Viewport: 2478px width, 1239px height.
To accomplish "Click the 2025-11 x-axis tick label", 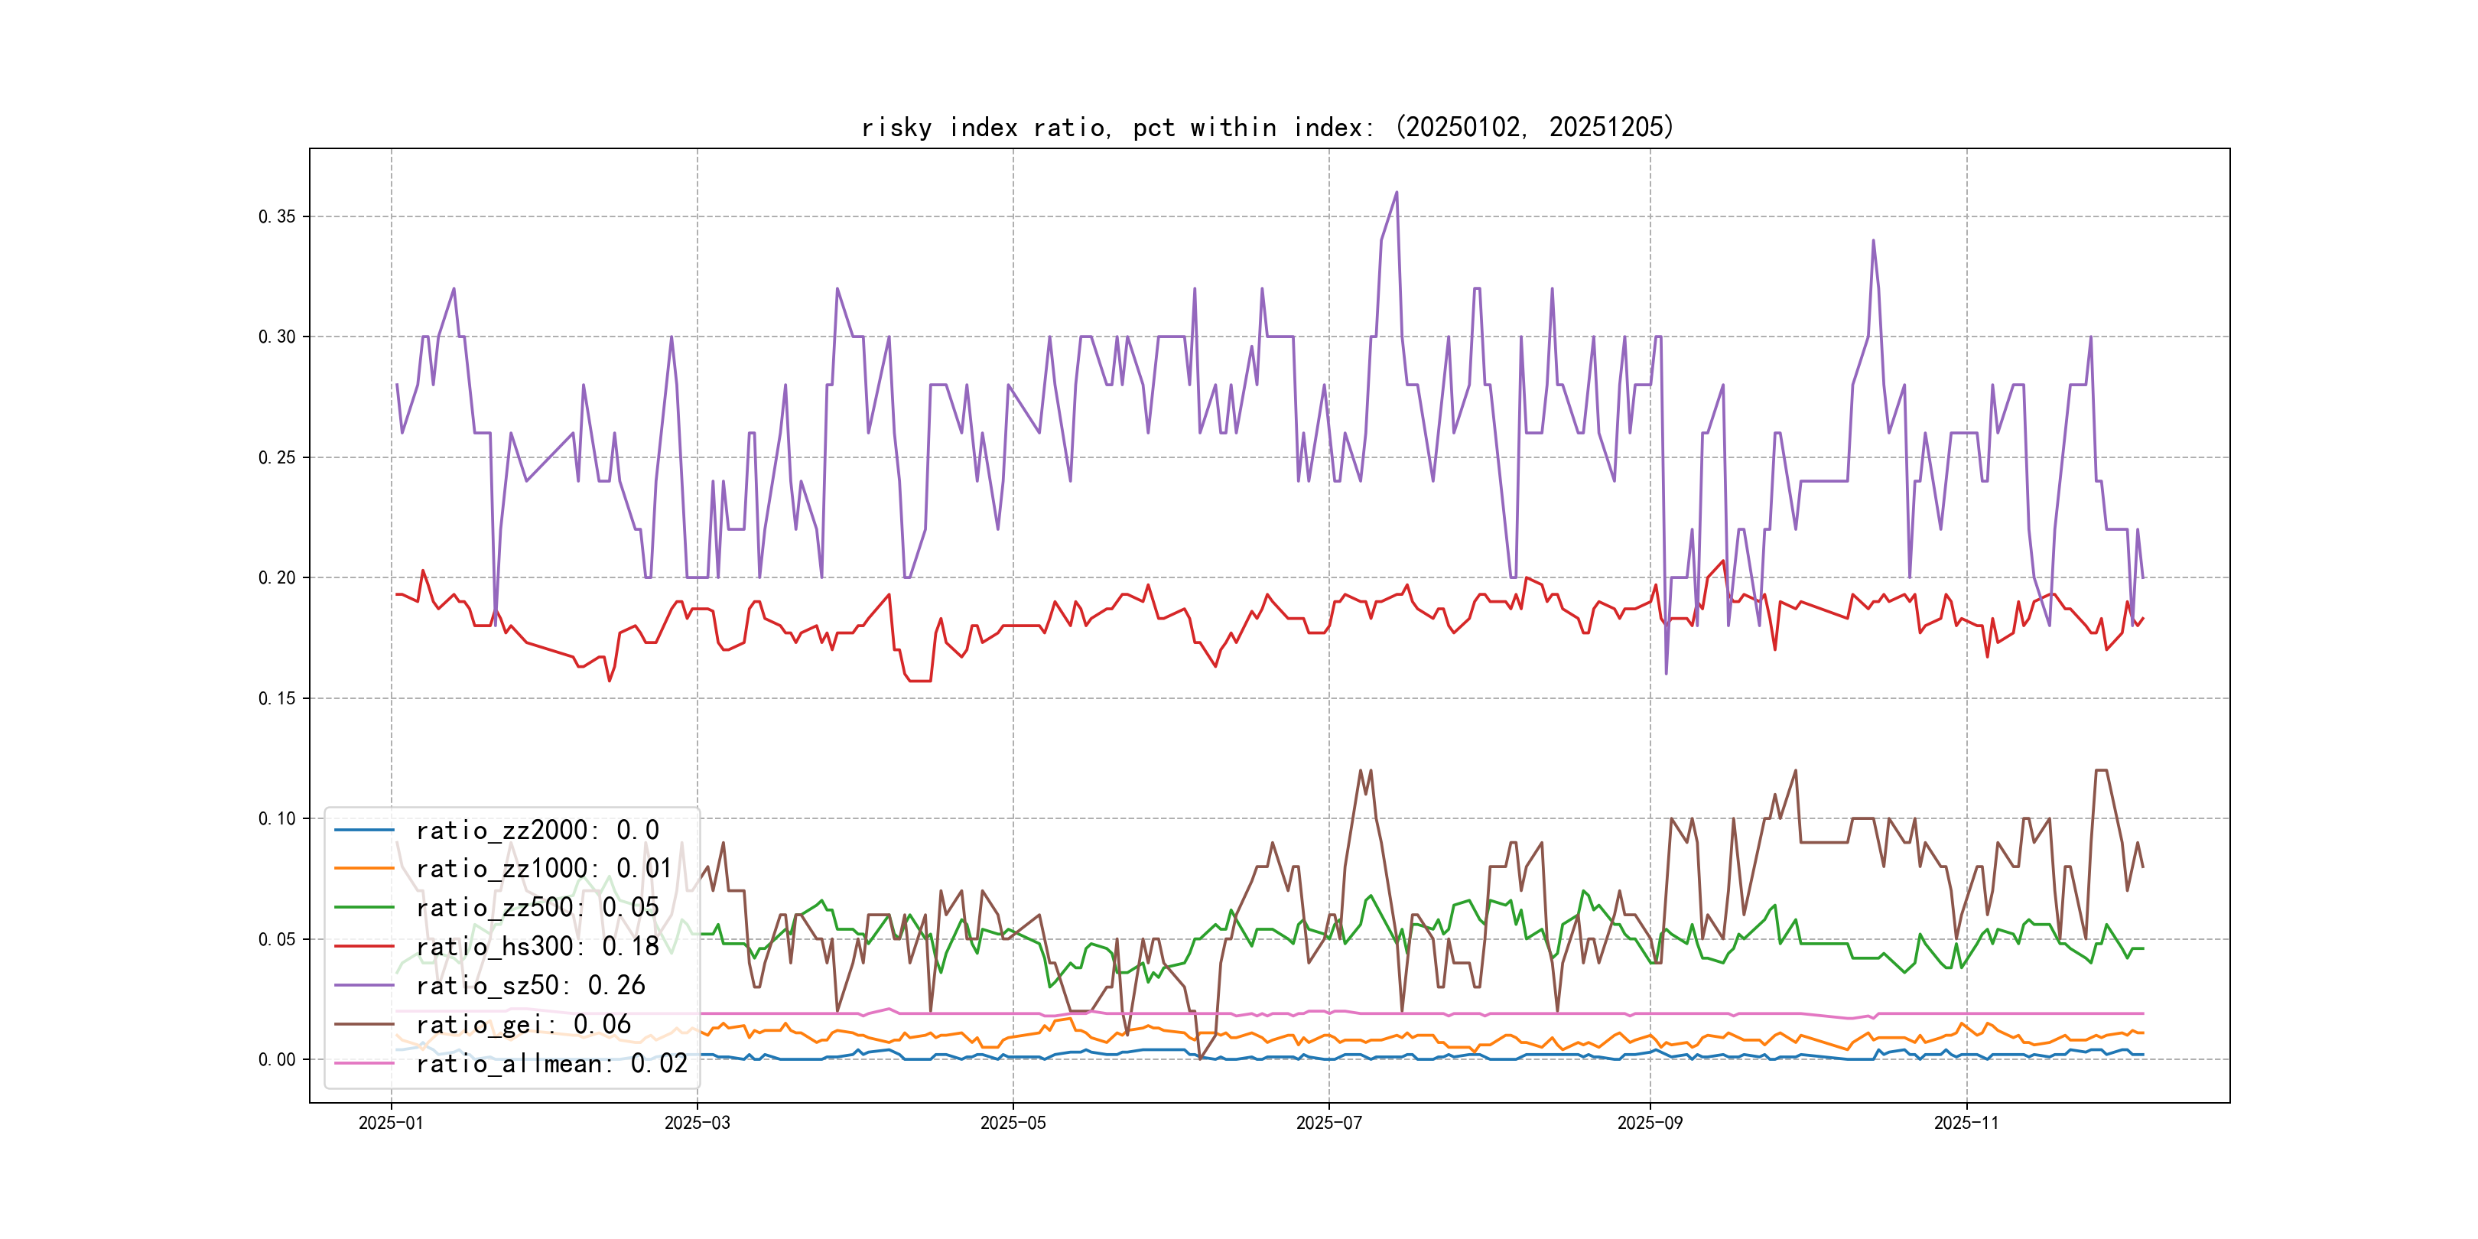I will [x=1966, y=1123].
